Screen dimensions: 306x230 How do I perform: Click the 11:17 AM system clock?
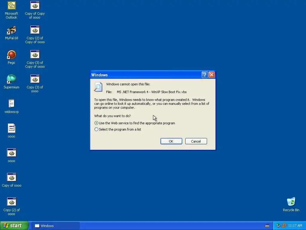(x=295, y=226)
